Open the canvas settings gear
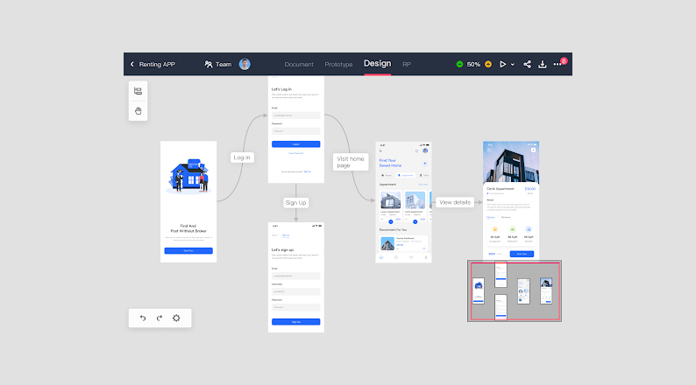The height and width of the screenshot is (385, 696). click(x=176, y=318)
